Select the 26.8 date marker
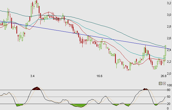Screen dimensions: 172x110 [x=163, y=76]
